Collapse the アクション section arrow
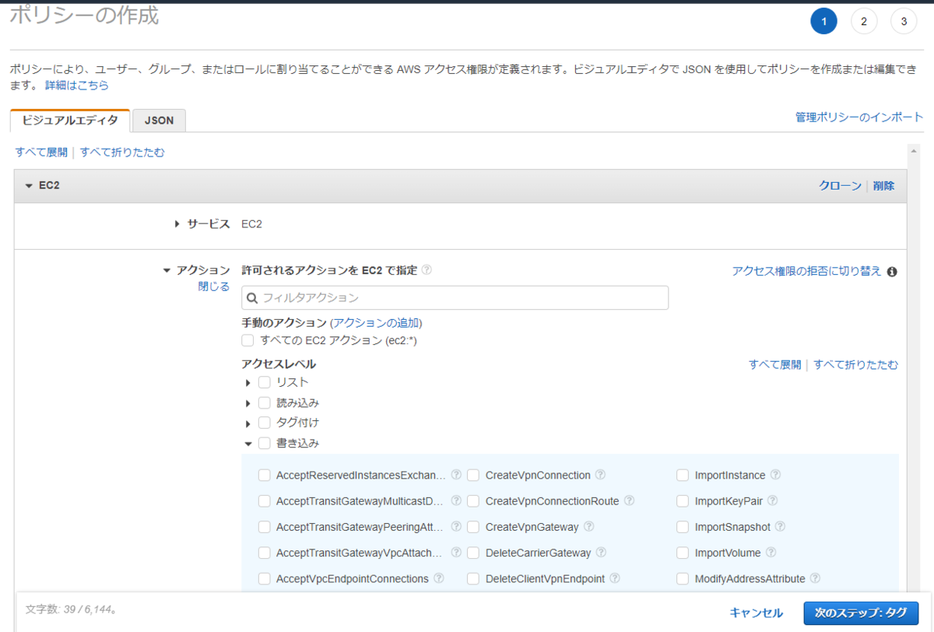934x632 pixels. [x=167, y=271]
